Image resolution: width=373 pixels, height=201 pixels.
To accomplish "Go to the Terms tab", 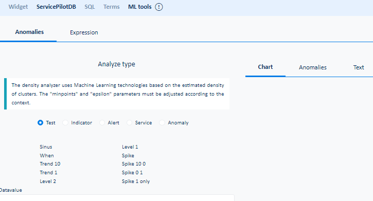I will tap(111, 7).
